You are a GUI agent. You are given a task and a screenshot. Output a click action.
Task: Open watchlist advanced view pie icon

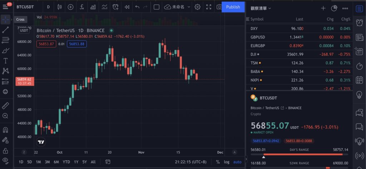pos(334,9)
